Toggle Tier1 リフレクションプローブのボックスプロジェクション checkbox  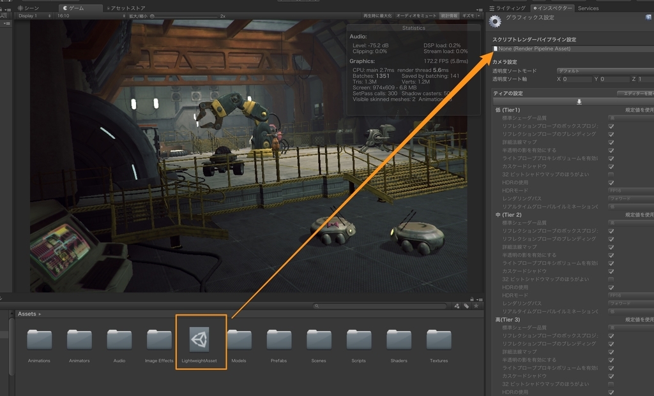coord(611,126)
